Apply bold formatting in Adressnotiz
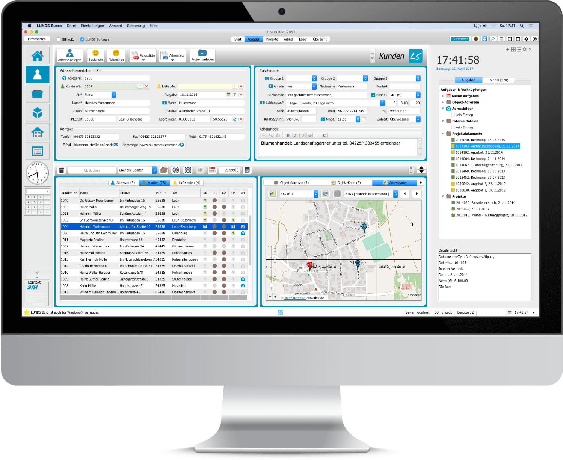This screenshot has width=563, height=460. (x=288, y=135)
